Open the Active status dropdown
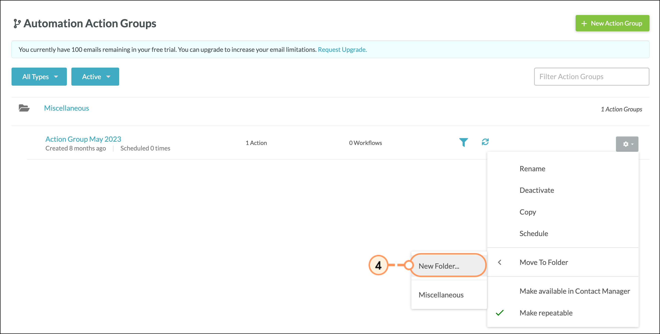 95,77
